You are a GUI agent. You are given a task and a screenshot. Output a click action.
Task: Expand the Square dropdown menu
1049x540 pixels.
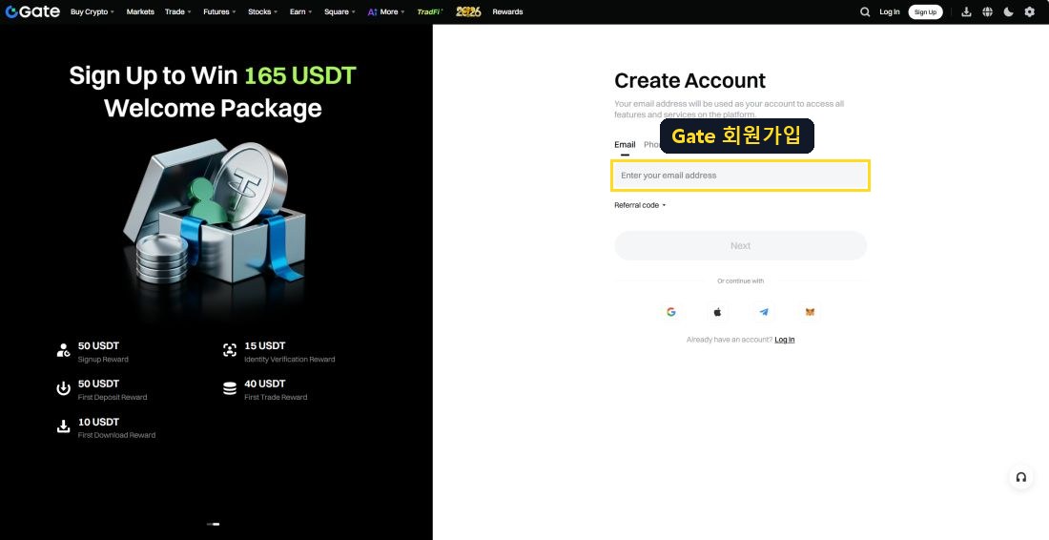tap(339, 12)
